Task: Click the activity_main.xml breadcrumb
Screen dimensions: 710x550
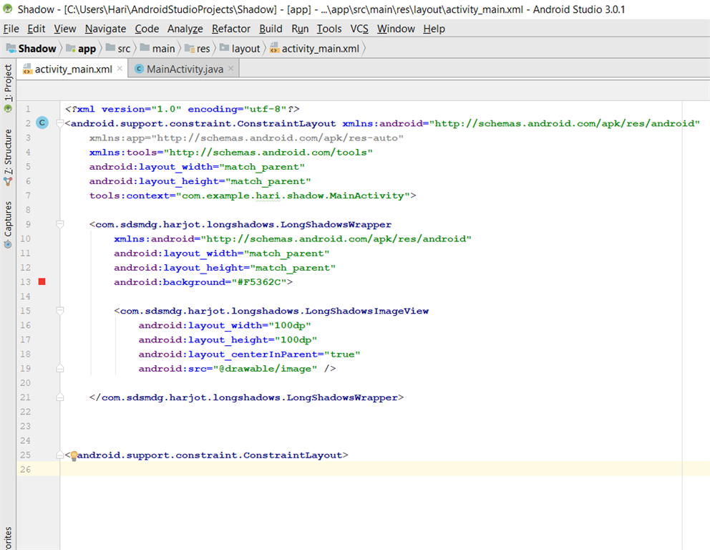Action: coord(315,49)
